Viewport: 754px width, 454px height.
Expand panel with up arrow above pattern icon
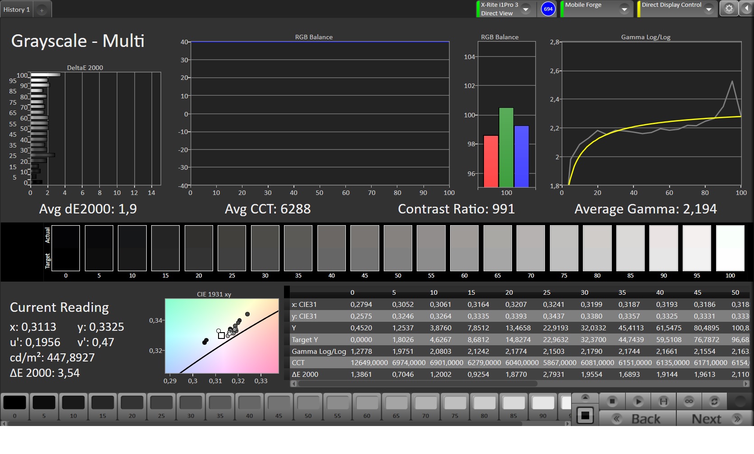pos(585,397)
